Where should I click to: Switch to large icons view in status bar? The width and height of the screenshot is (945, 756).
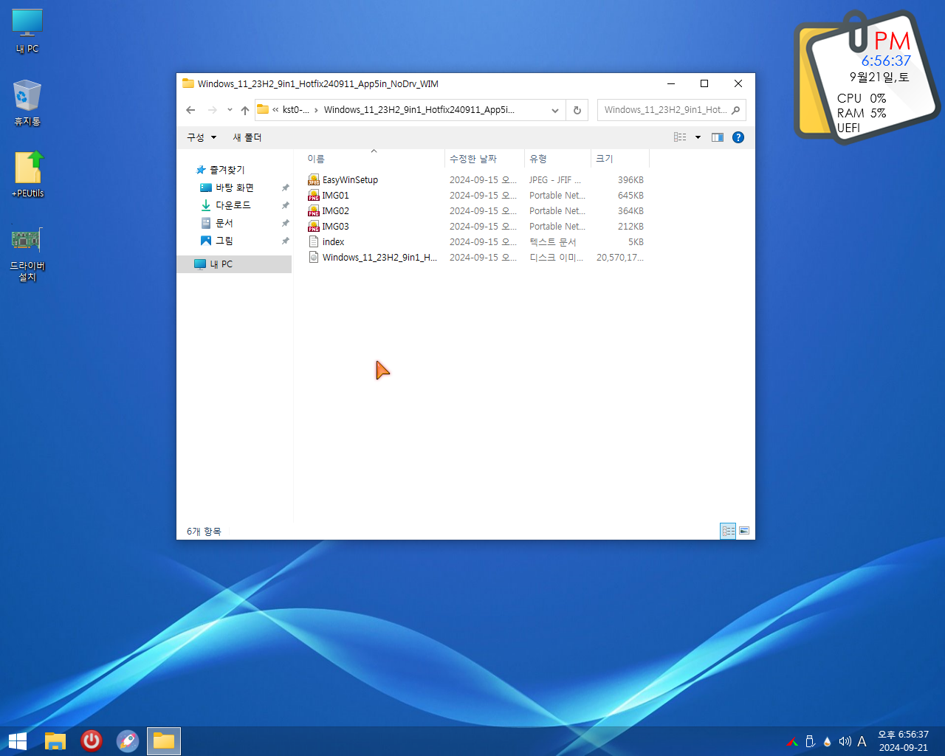(744, 531)
